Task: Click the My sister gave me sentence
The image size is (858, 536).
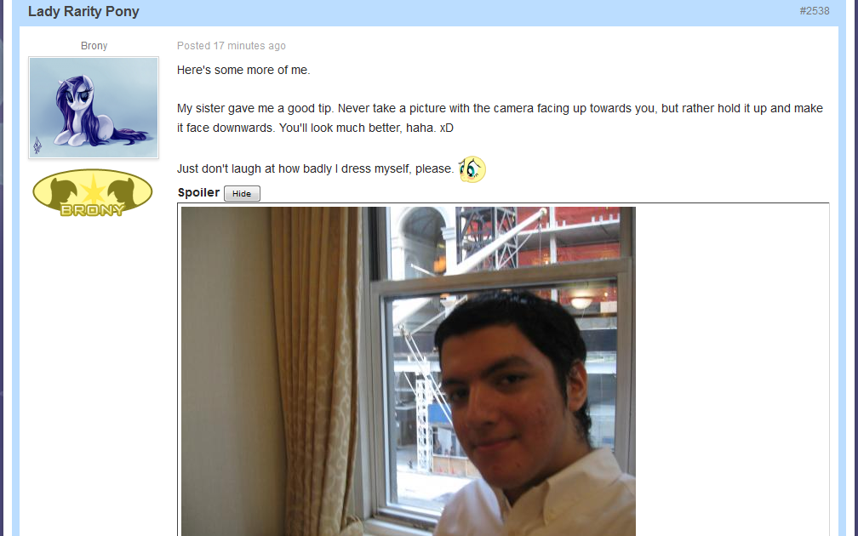Action: 500,118
